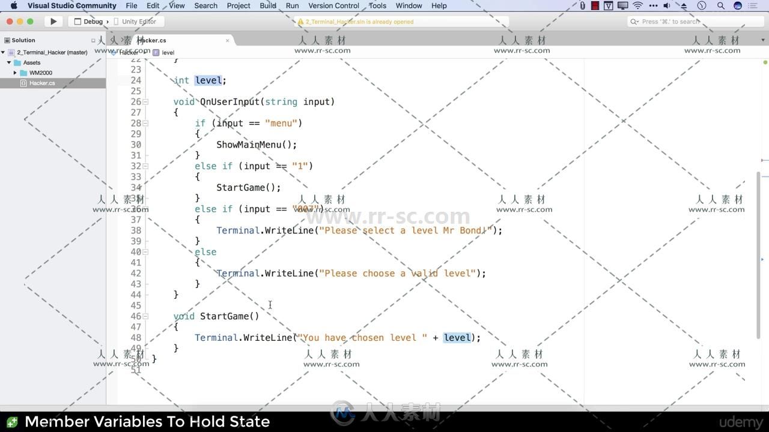
Task: Fold the else-if block at line 32
Action: 145,166
